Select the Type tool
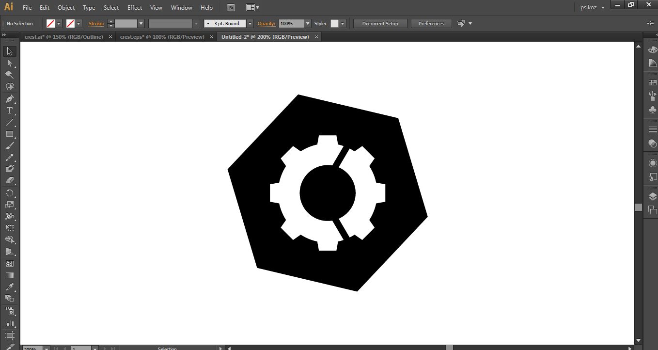The height and width of the screenshot is (350, 658). pyautogui.click(x=9, y=111)
